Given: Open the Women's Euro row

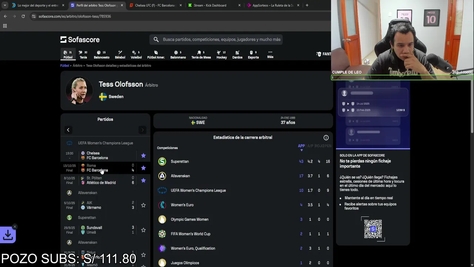Looking at the screenshot, I should click(243, 205).
